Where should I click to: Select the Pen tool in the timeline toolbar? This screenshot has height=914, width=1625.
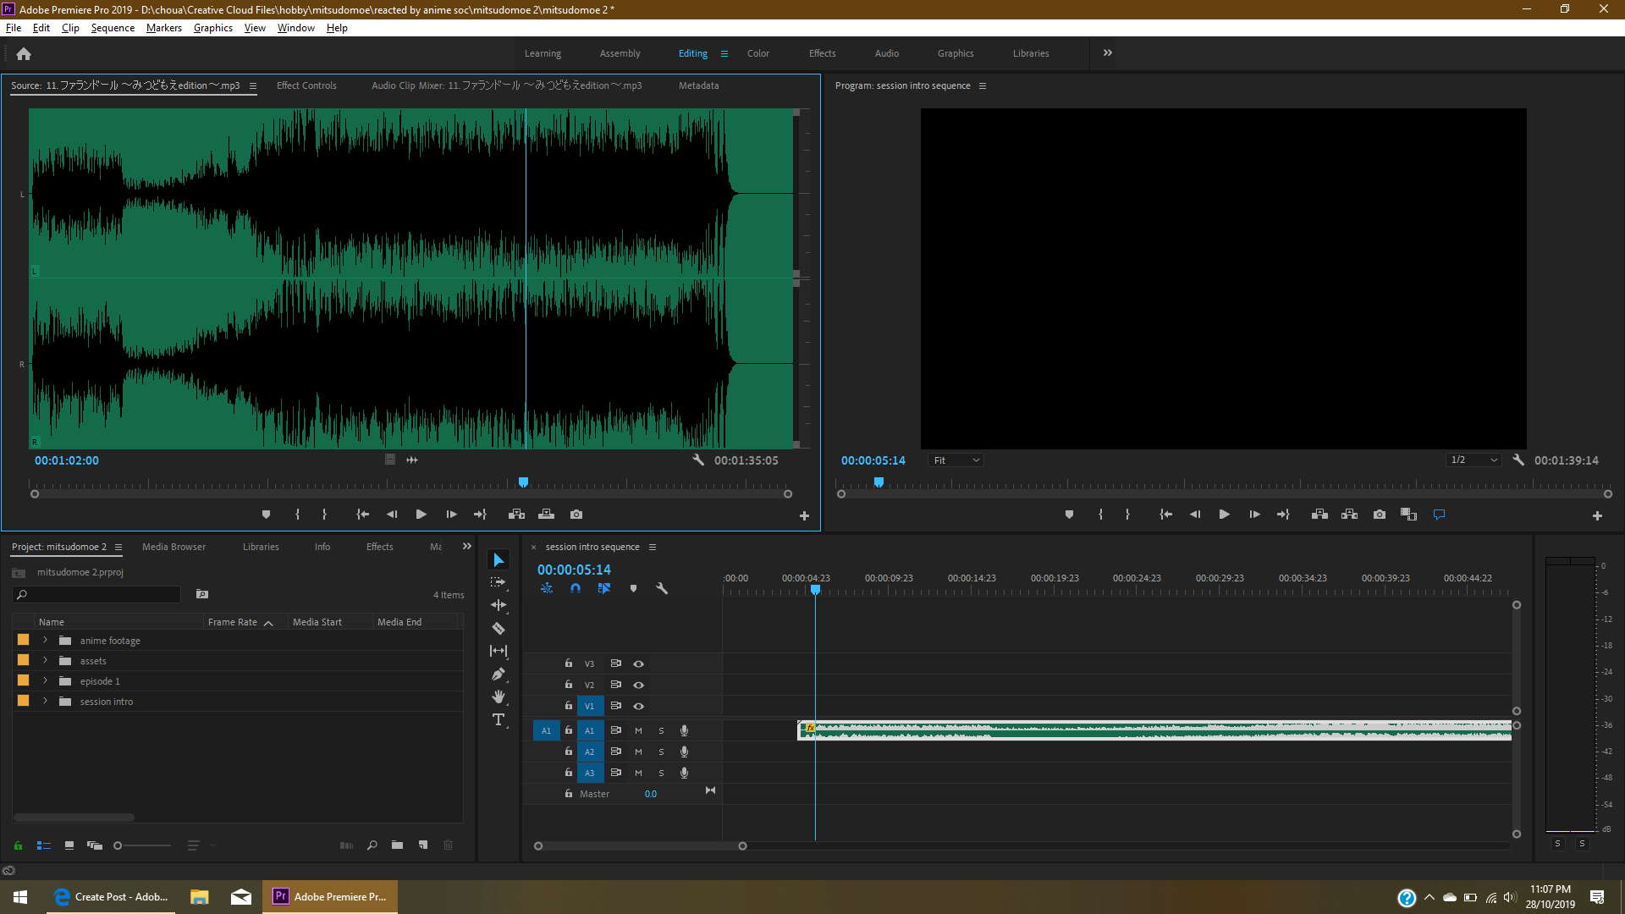[x=499, y=674]
